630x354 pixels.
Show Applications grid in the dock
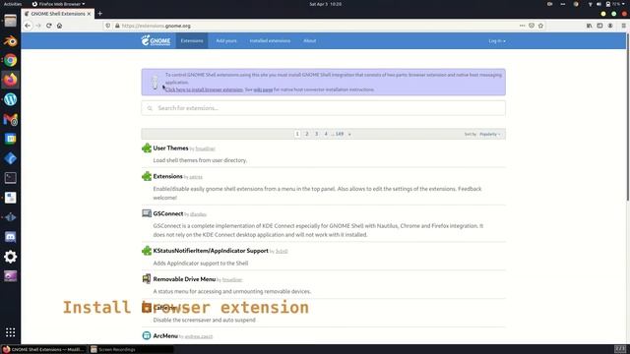(x=11, y=332)
